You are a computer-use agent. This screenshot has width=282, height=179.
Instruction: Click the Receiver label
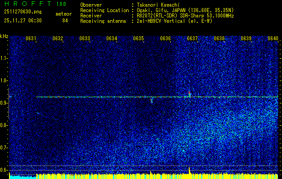point(91,16)
